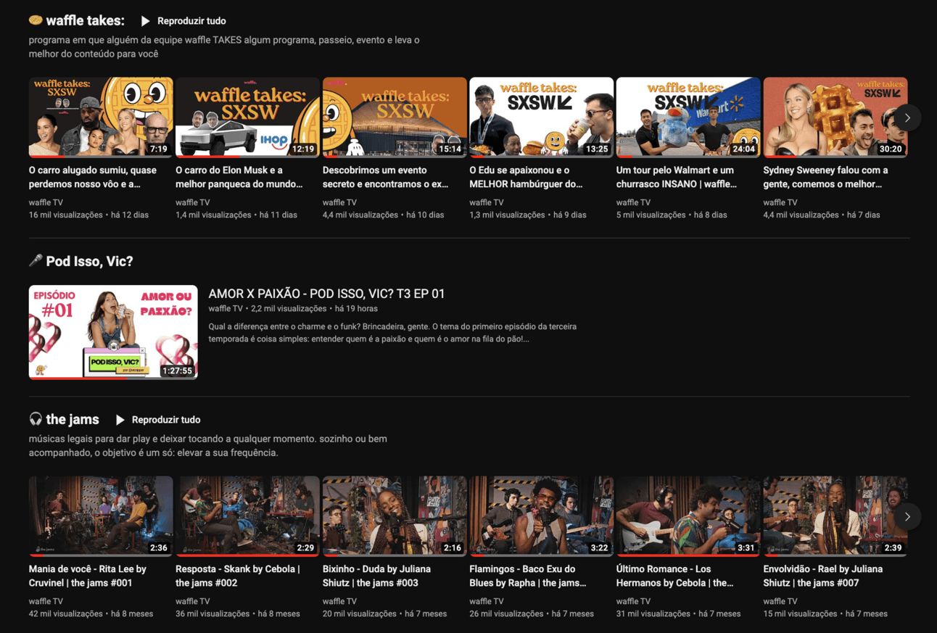Open title 'Flamingos - Baco Exu do Blues by Rapha'
937x633 pixels.
coord(528,576)
